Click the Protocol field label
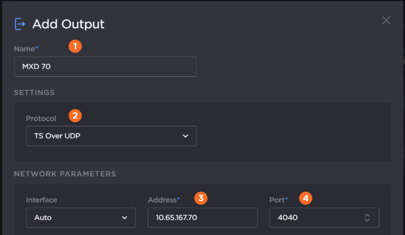The width and height of the screenshot is (405, 235). click(x=41, y=119)
